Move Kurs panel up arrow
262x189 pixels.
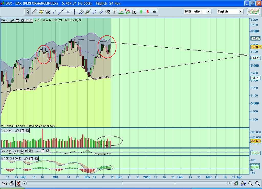26,20
